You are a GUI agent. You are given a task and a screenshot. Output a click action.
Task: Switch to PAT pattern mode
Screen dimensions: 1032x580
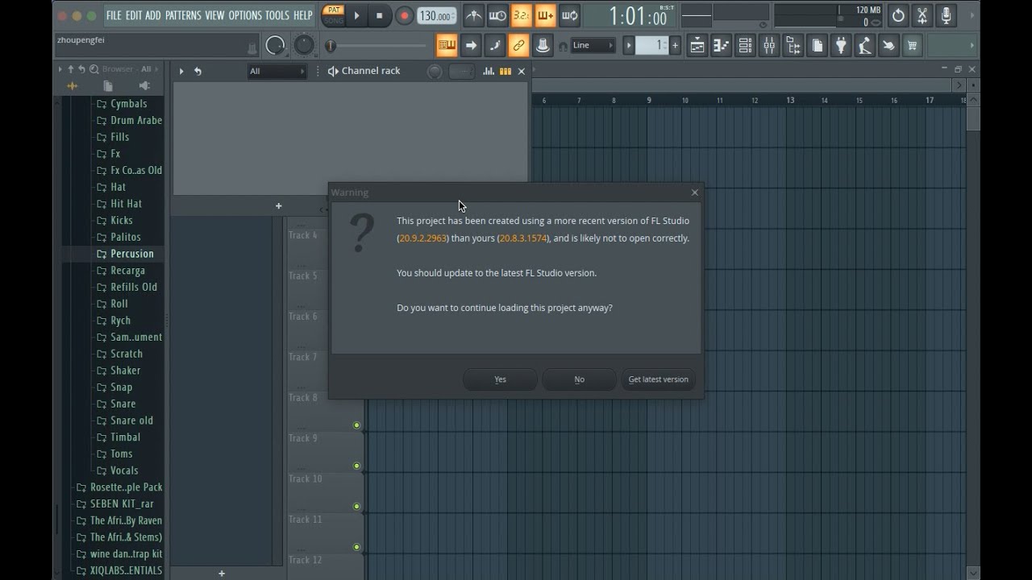333,10
